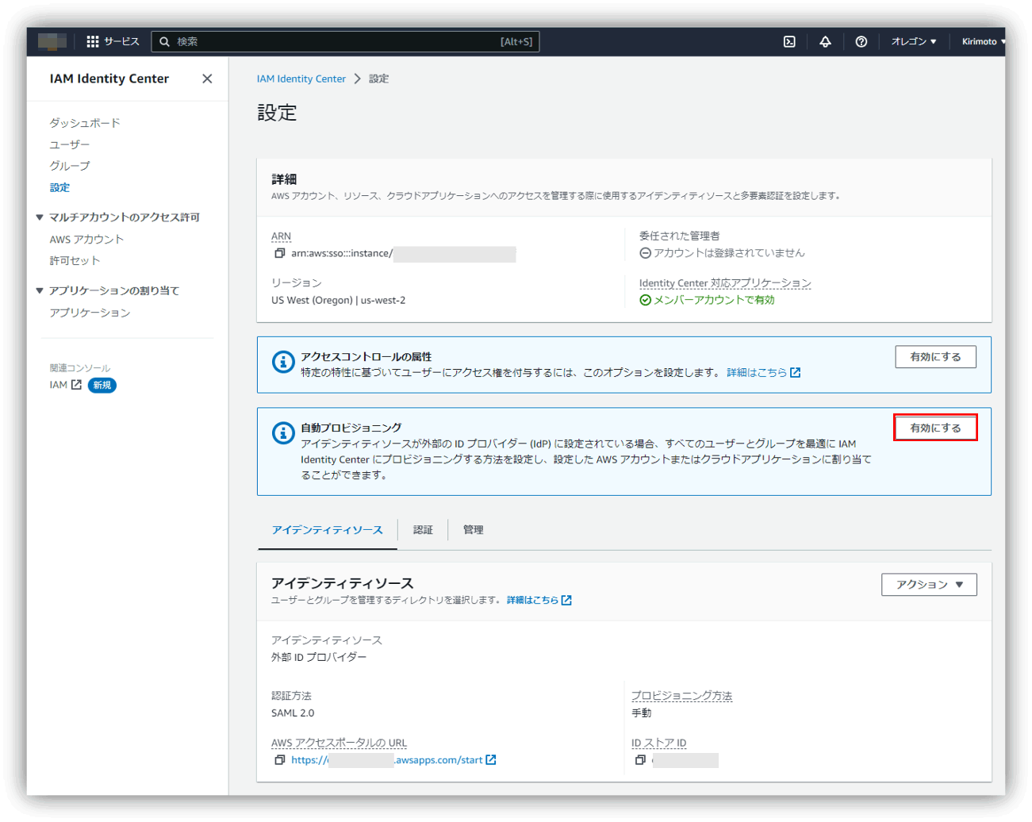
Task: Click the 外部 ID プロバイダー value
Action: pyautogui.click(x=319, y=658)
